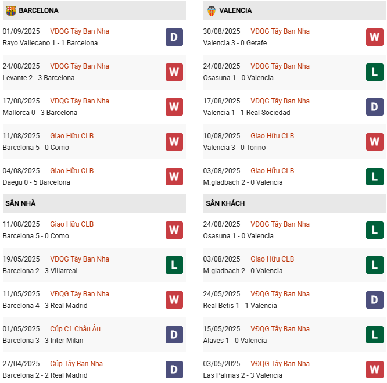Image resolution: width=387 pixels, height=383 pixels.
Task: Click the W badge for Valencia 3-0 Getafe
Action: click(x=375, y=37)
